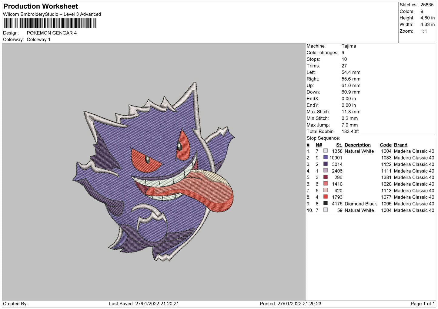
Task: Click stitch count 3014 in row 3
Action: tap(337, 164)
